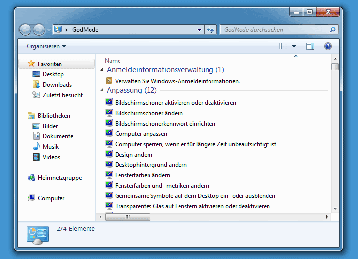
Task: Click the Videos film strip icon
Action: 36,157
